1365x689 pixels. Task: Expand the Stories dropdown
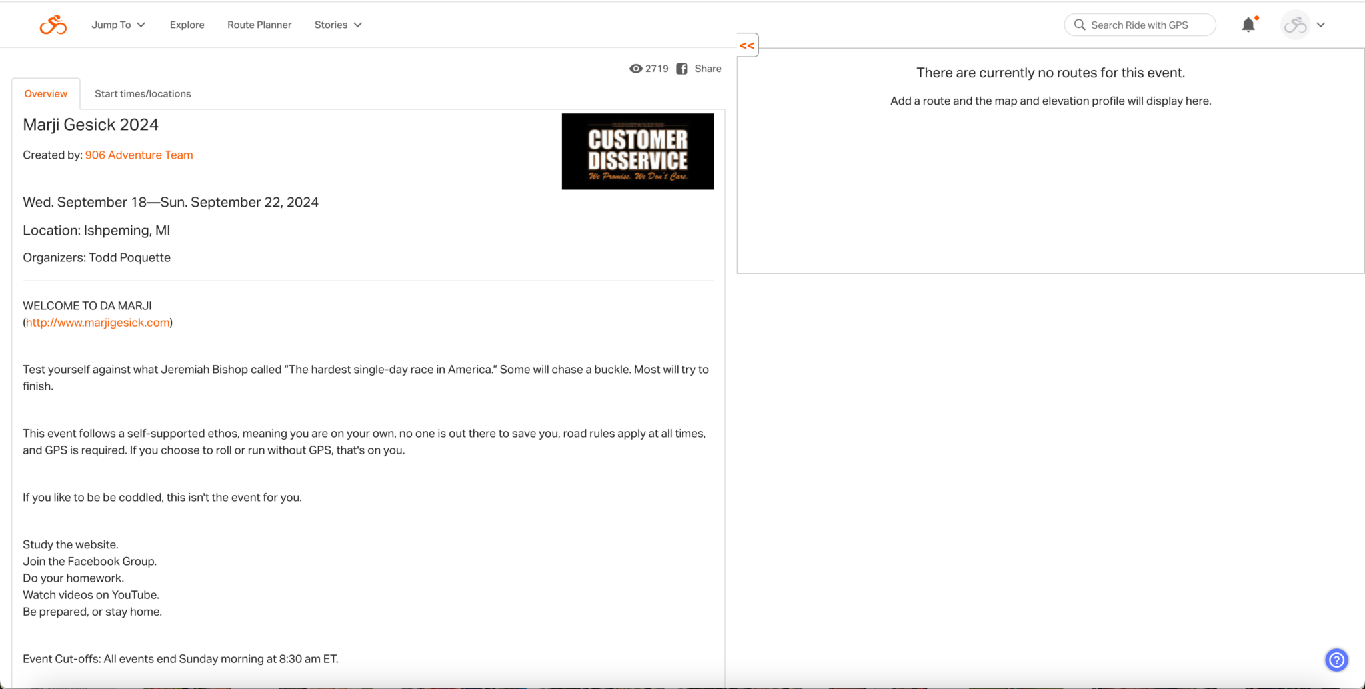click(x=338, y=25)
